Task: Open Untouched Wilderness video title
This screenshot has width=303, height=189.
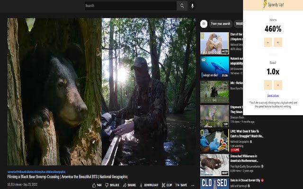Action: point(244,158)
